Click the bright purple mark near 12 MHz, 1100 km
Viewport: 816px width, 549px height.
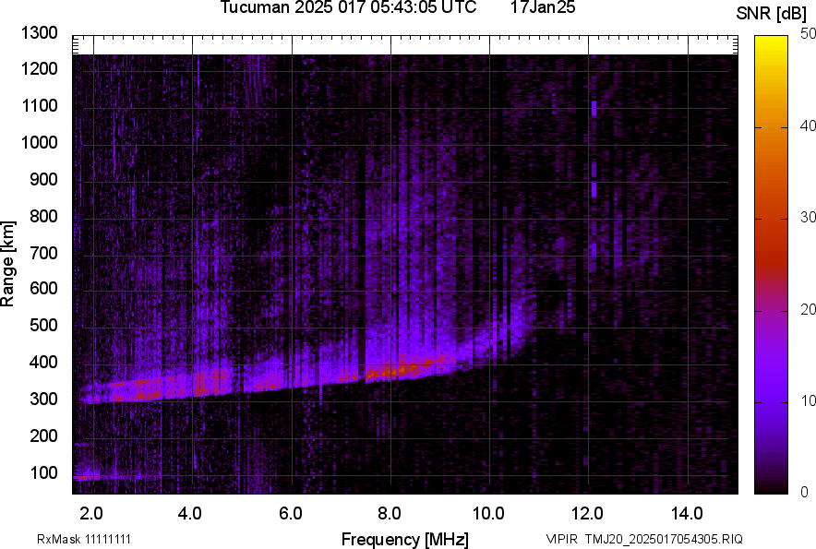click(x=594, y=108)
